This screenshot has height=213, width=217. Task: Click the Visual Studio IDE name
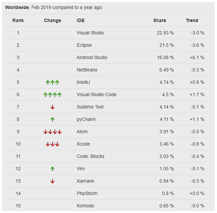[x=90, y=33]
